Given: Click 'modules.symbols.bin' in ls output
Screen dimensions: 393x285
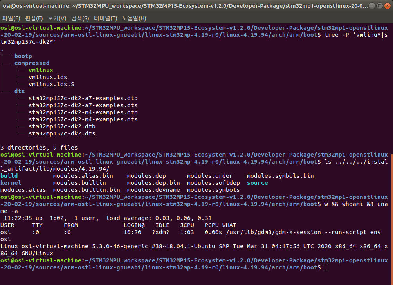Looking at the screenshot, I should (x=280, y=176).
